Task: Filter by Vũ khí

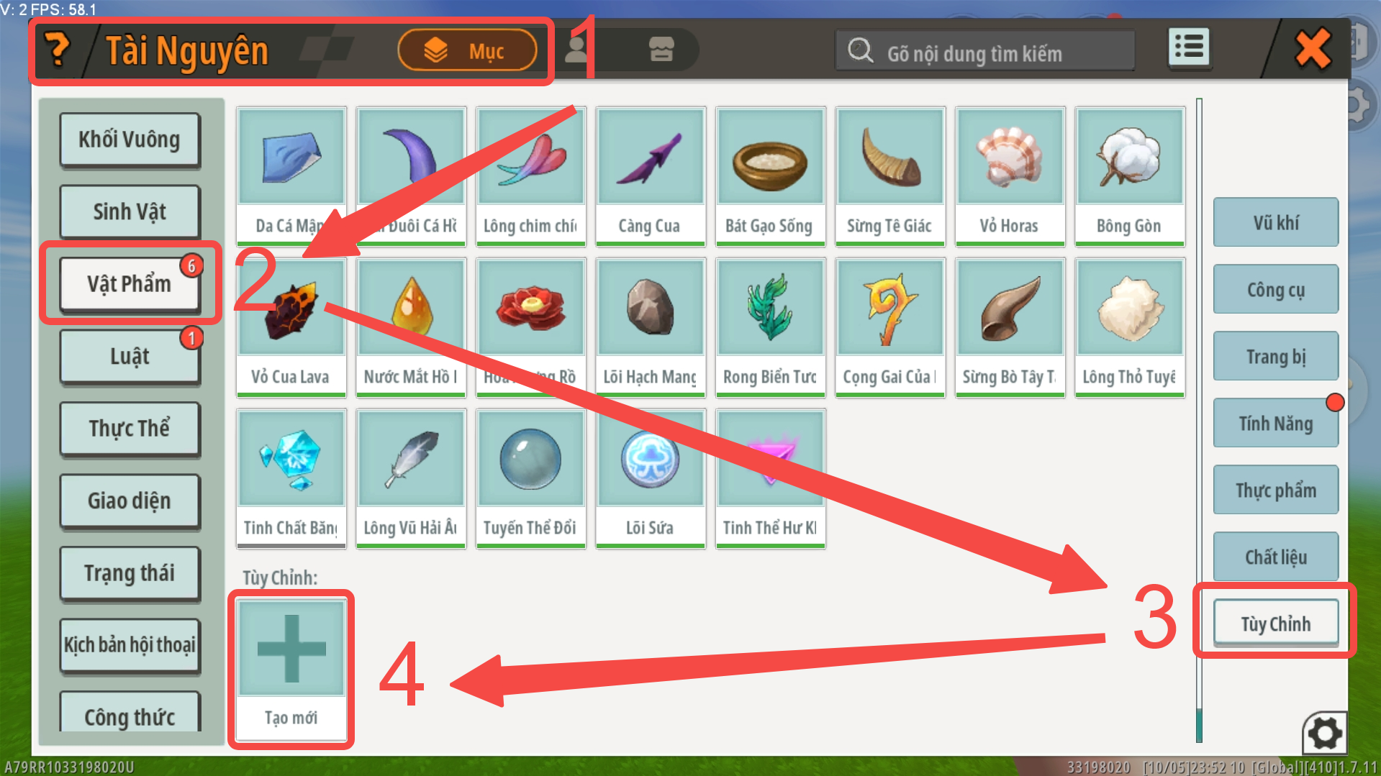Action: (1275, 222)
